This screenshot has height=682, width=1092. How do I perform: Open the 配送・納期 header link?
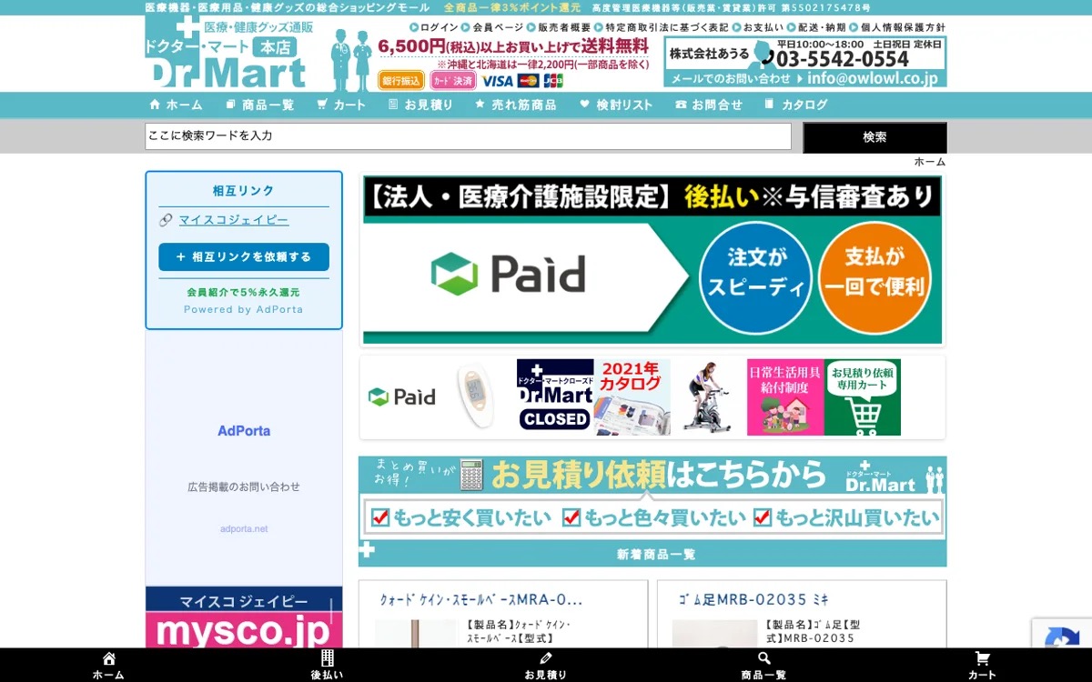pyautogui.click(x=816, y=27)
